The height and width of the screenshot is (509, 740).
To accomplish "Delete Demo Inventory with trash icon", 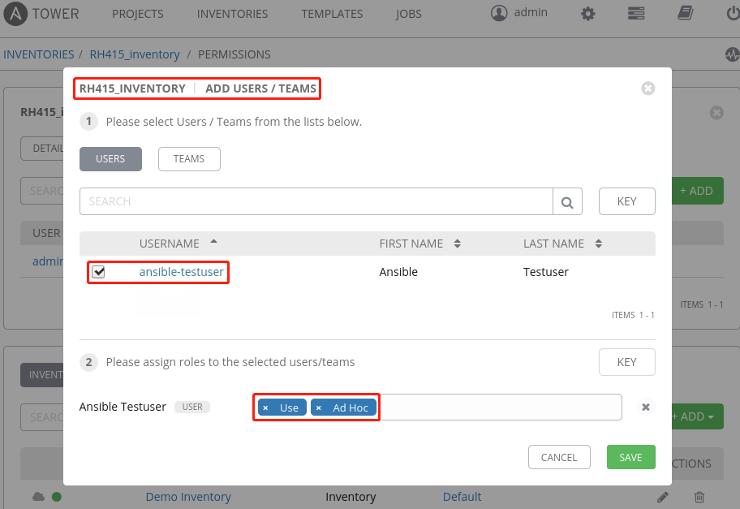I will [699, 497].
